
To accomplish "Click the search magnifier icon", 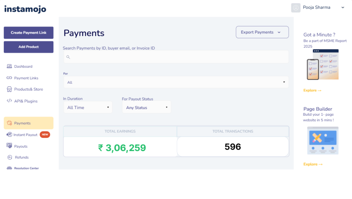I will click(x=68, y=57).
